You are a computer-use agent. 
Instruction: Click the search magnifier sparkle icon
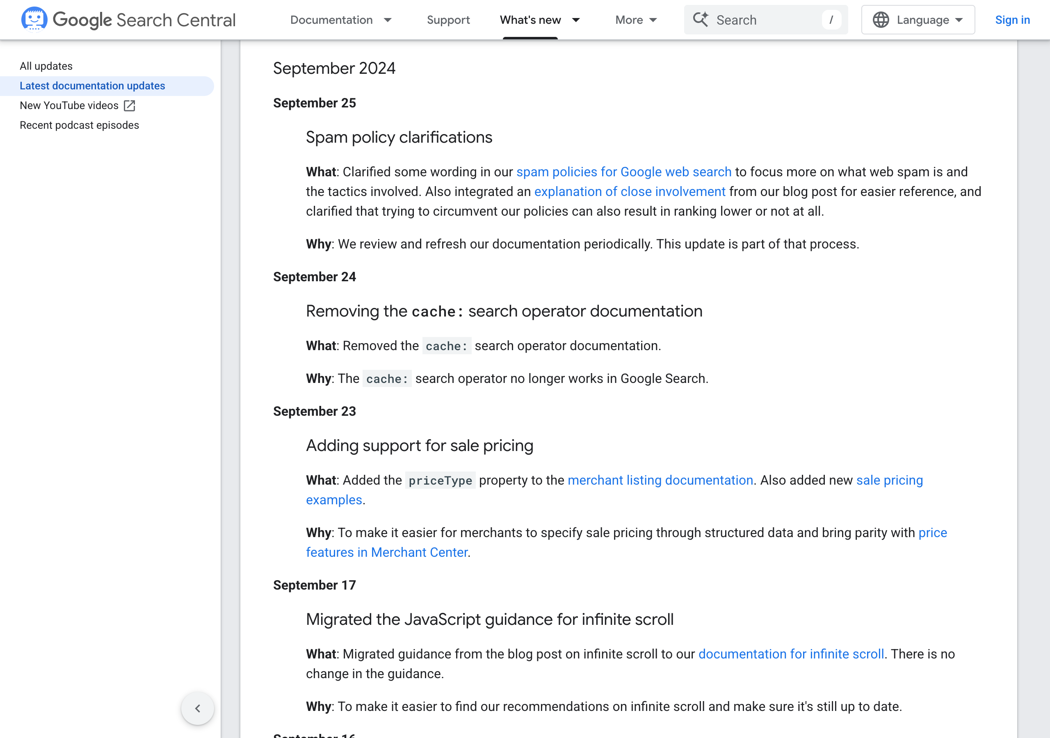click(700, 20)
